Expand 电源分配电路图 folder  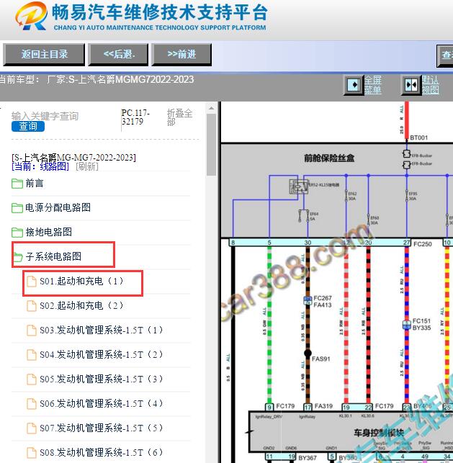click(x=58, y=207)
